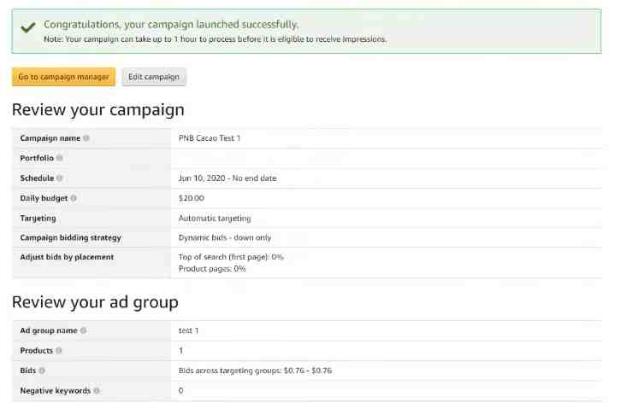
Task: Click the Review your campaign heading
Action: coord(98,109)
